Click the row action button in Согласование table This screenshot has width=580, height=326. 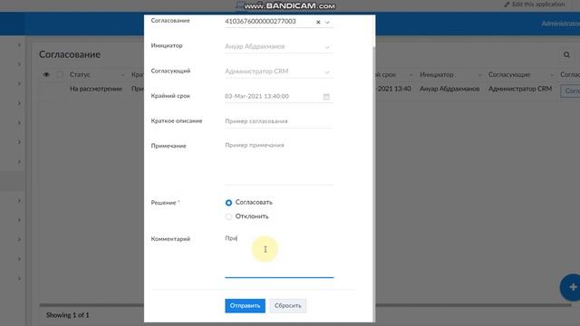[x=571, y=91]
